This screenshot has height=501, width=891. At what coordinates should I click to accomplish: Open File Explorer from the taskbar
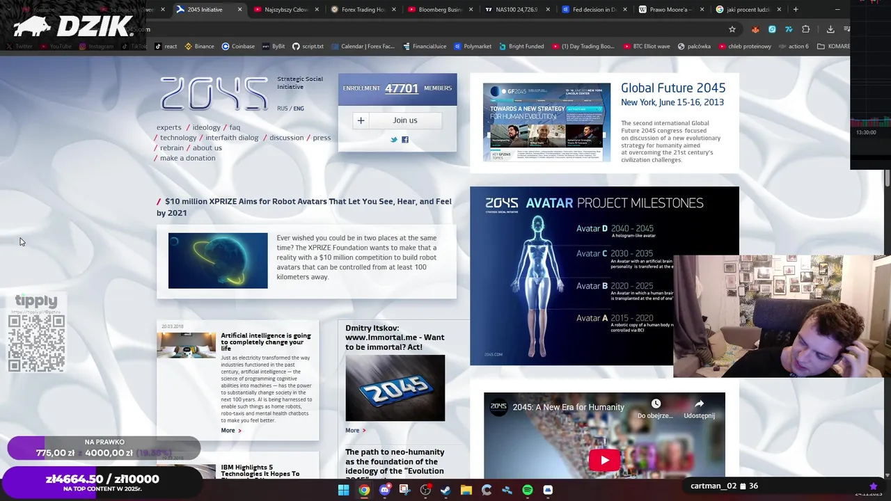click(466, 490)
